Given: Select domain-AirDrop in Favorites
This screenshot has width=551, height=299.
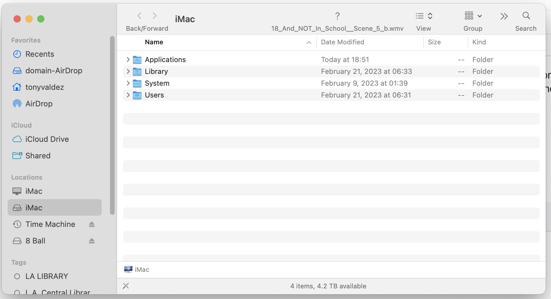Looking at the screenshot, I should 55,71.
